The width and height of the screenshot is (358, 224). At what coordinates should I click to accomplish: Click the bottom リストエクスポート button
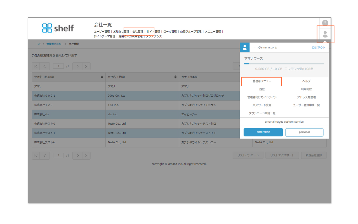point(282,155)
